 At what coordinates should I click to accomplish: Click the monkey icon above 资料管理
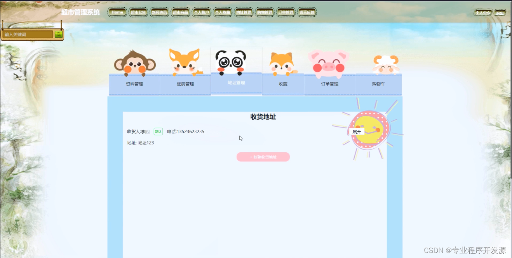[x=135, y=63]
